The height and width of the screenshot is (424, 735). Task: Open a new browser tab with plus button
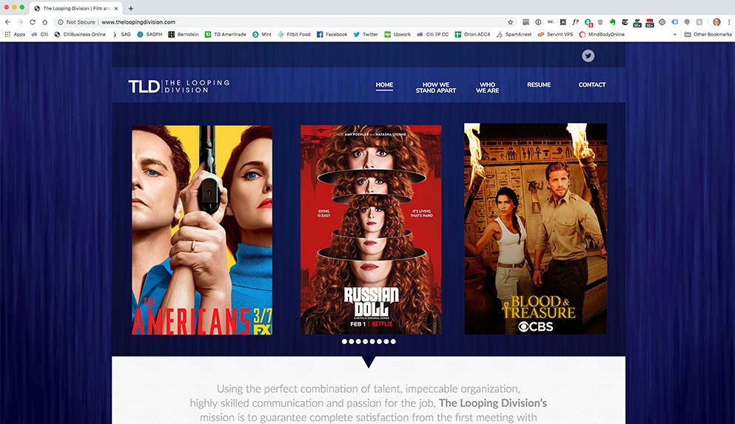(131, 8)
